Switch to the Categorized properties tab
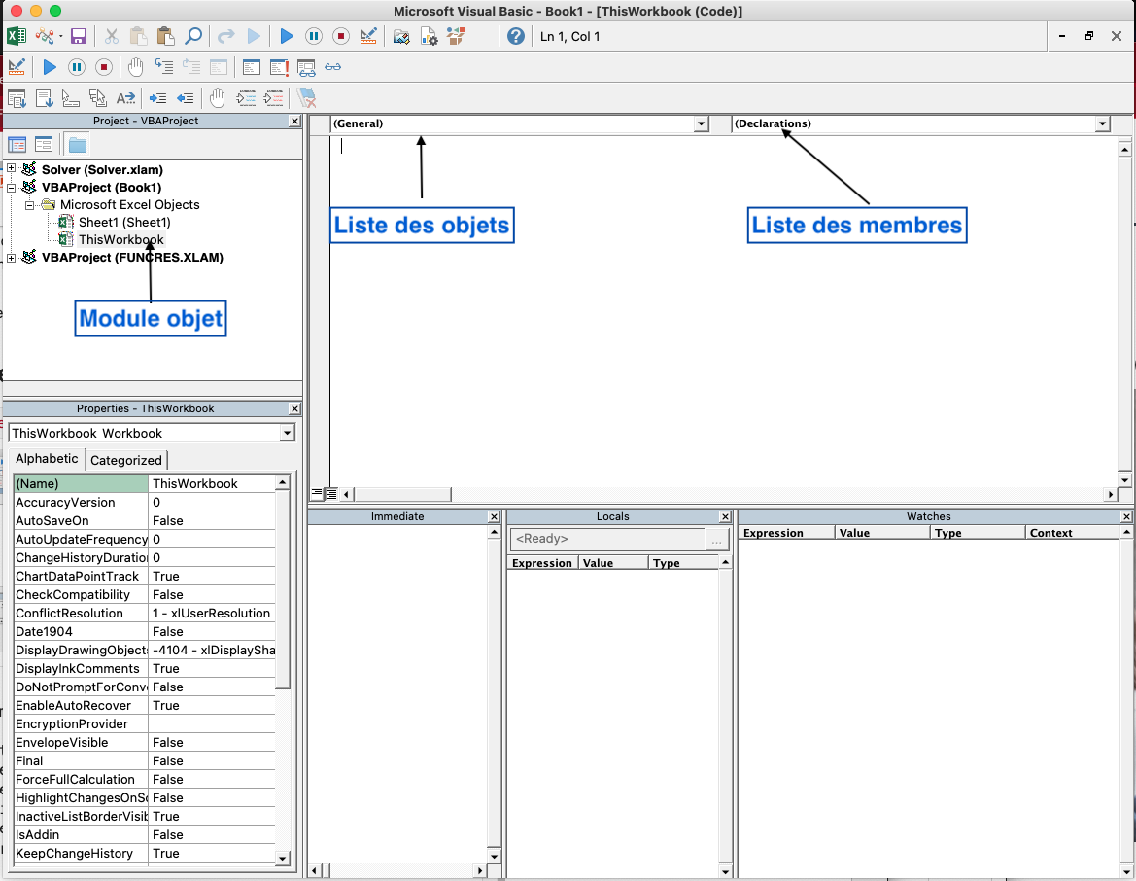 pyautogui.click(x=126, y=460)
